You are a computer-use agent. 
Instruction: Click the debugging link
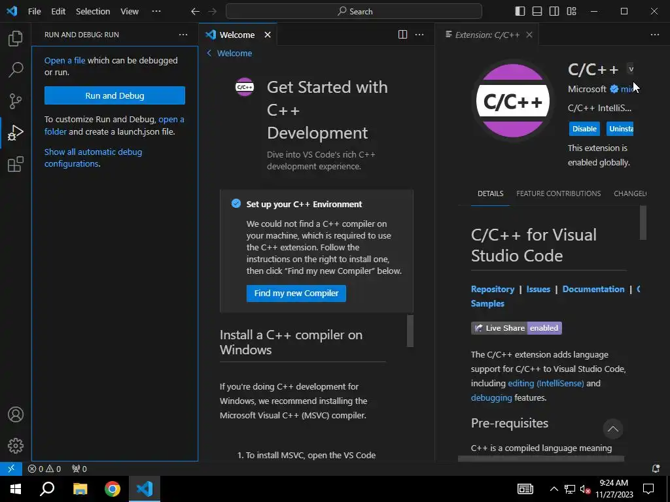[491, 398]
